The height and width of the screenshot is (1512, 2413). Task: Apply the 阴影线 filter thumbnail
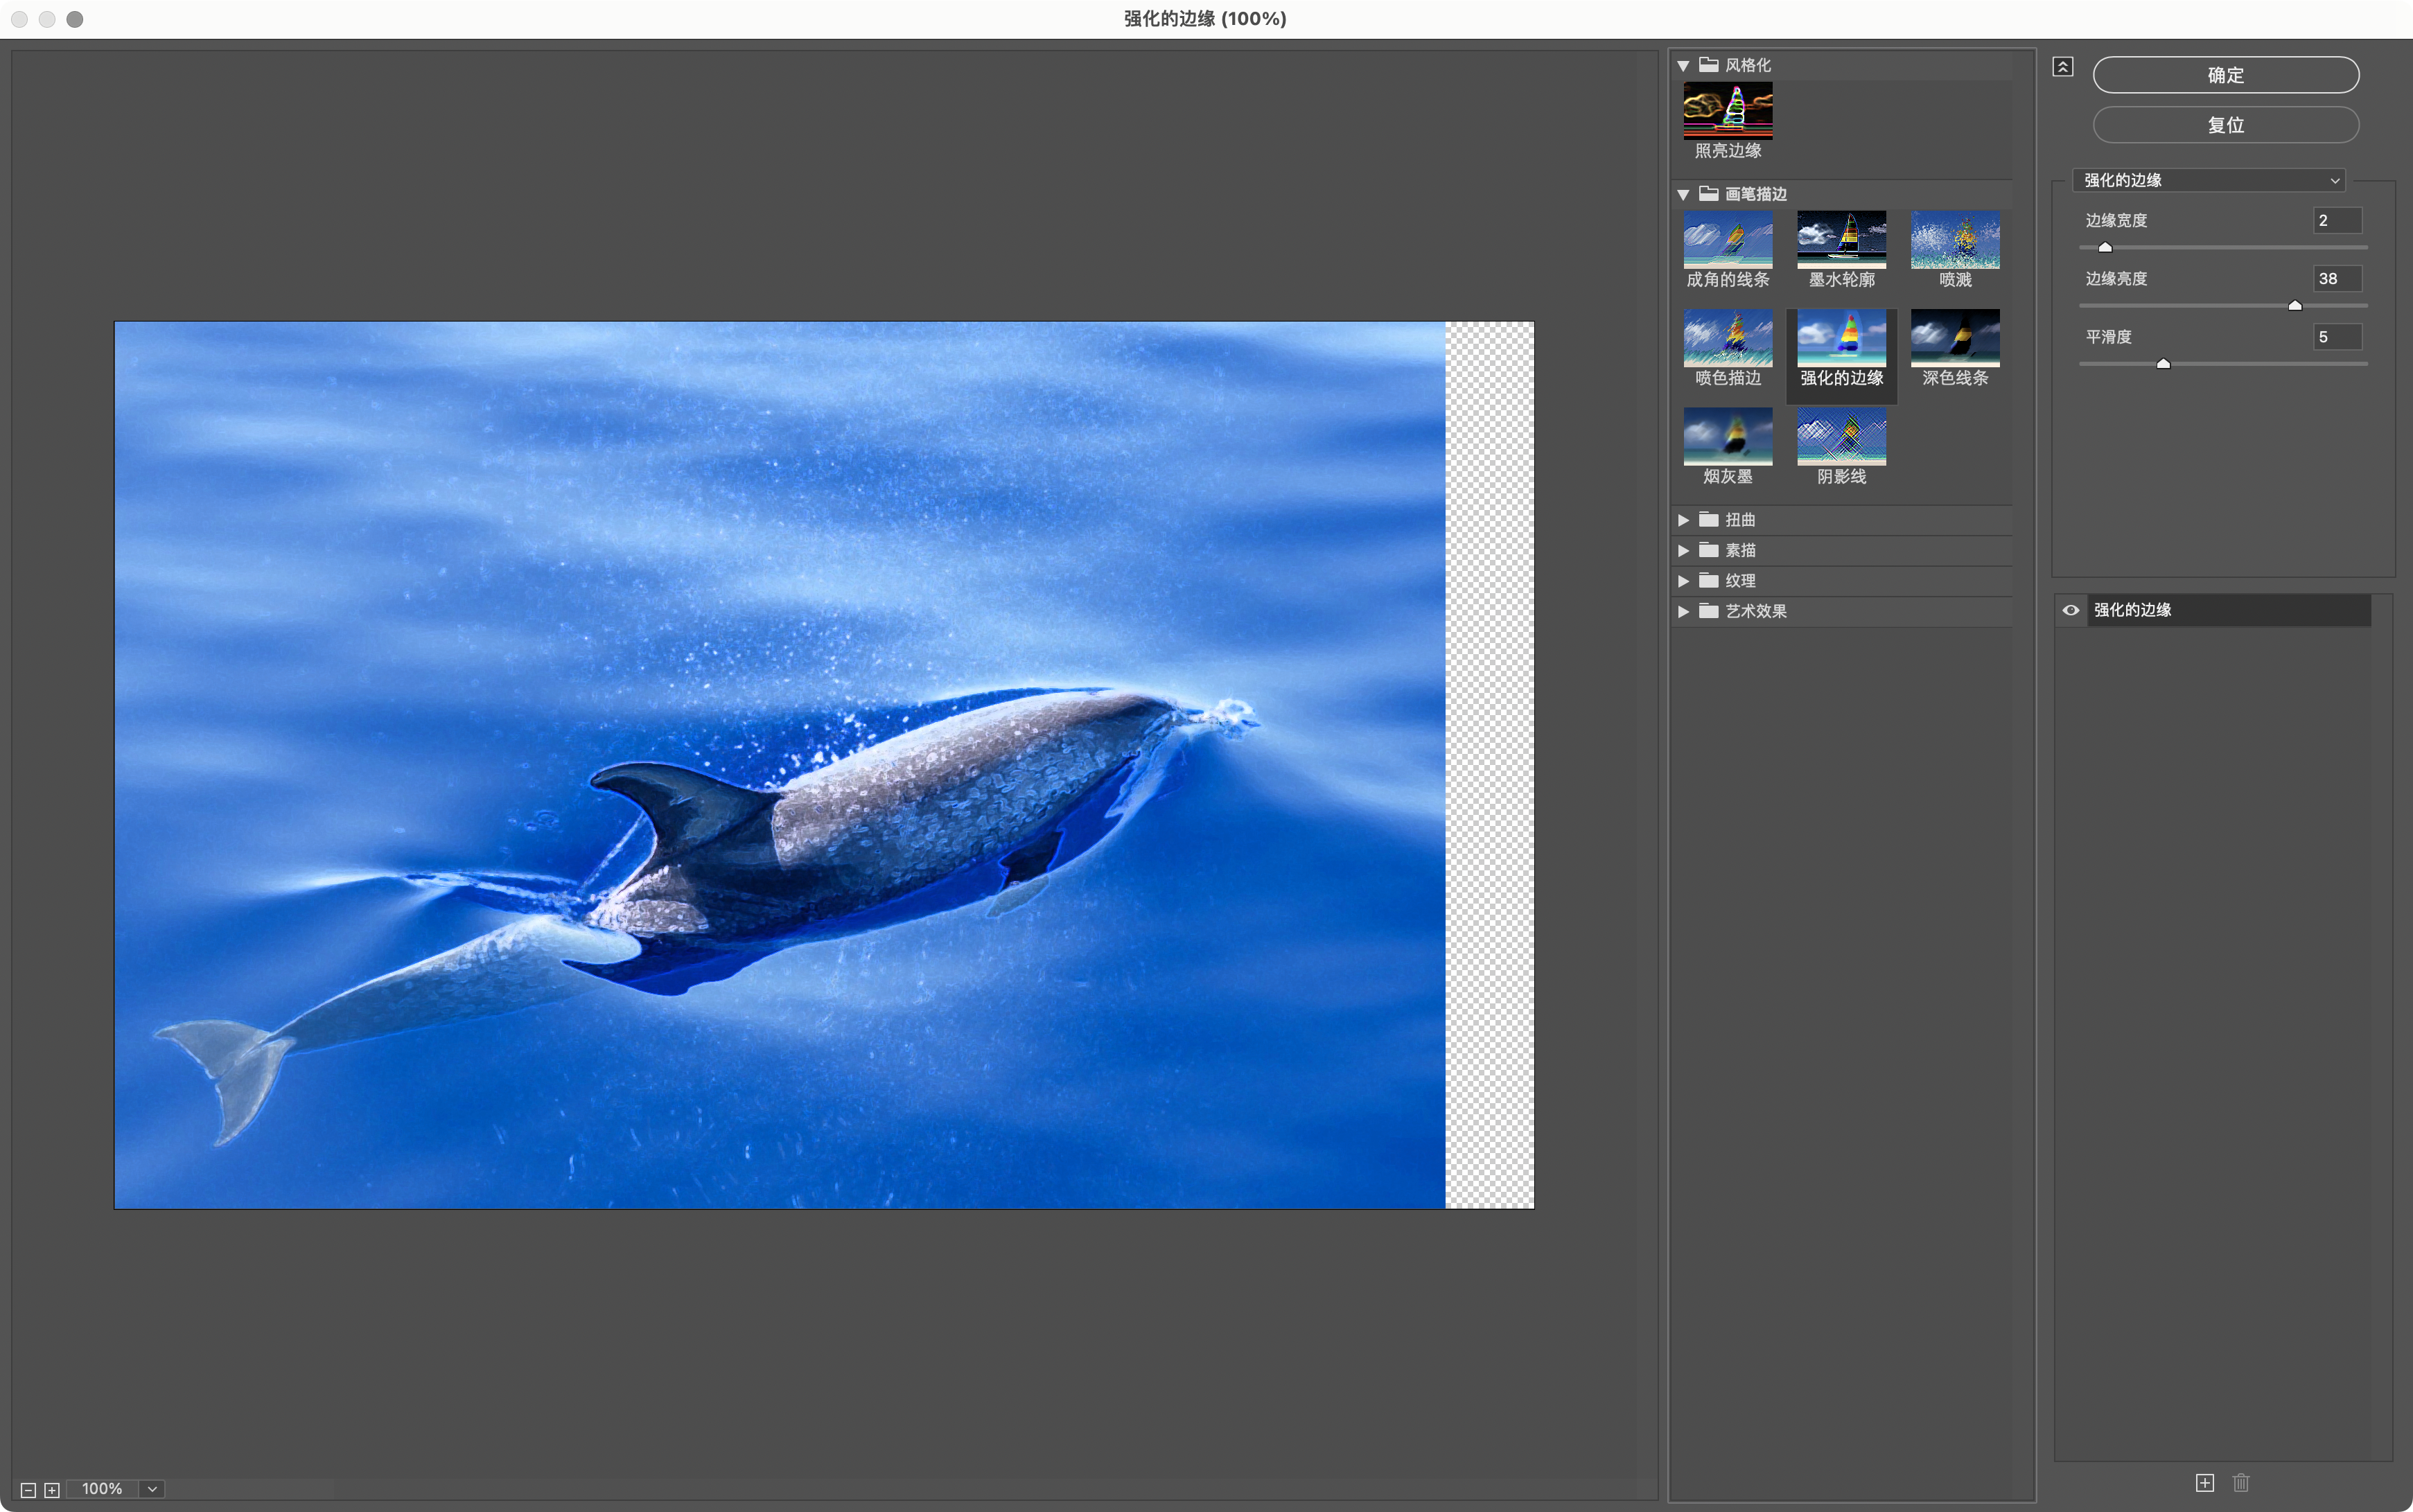tap(1841, 436)
